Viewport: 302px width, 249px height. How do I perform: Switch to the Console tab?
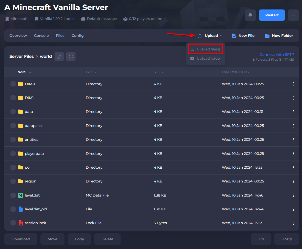pyautogui.click(x=41, y=36)
